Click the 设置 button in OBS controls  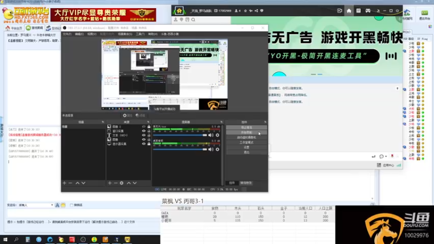[246, 147]
